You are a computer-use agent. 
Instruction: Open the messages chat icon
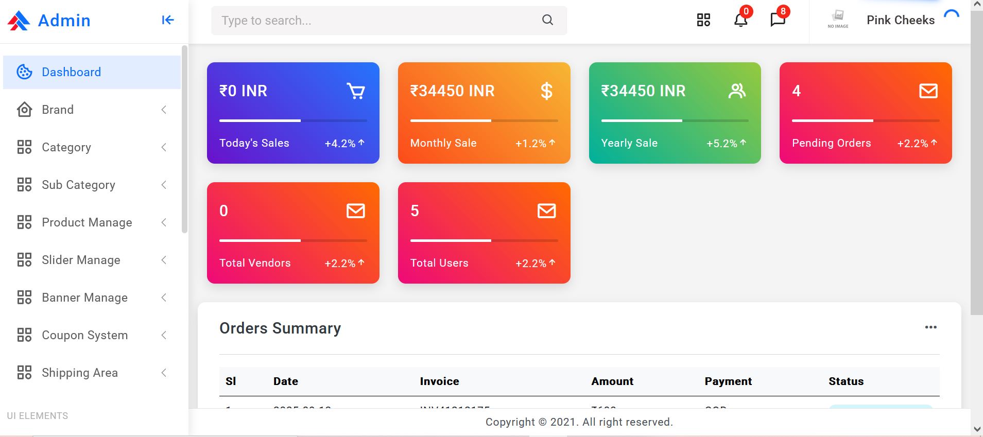click(x=778, y=20)
